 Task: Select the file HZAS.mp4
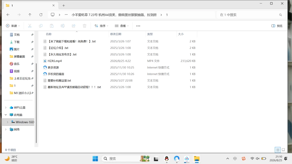click(x=55, y=61)
